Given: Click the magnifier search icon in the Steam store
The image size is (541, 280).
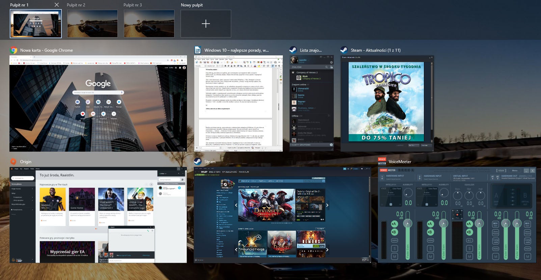Looking at the screenshot, I should (x=324, y=181).
